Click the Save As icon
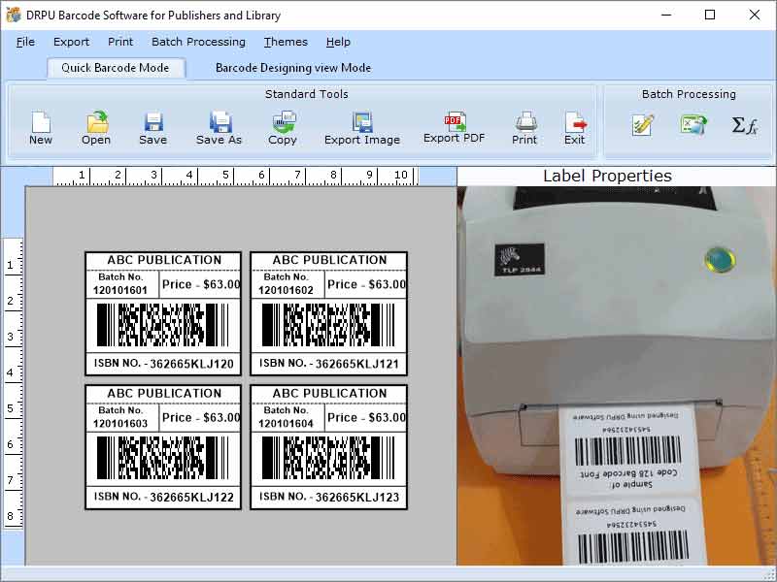The image size is (777, 582). tap(219, 126)
